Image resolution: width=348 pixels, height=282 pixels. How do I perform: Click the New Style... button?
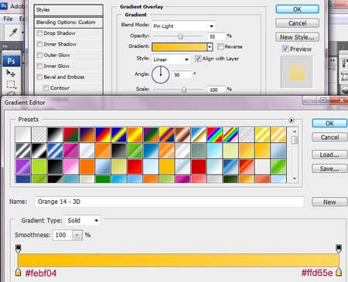[x=297, y=37]
